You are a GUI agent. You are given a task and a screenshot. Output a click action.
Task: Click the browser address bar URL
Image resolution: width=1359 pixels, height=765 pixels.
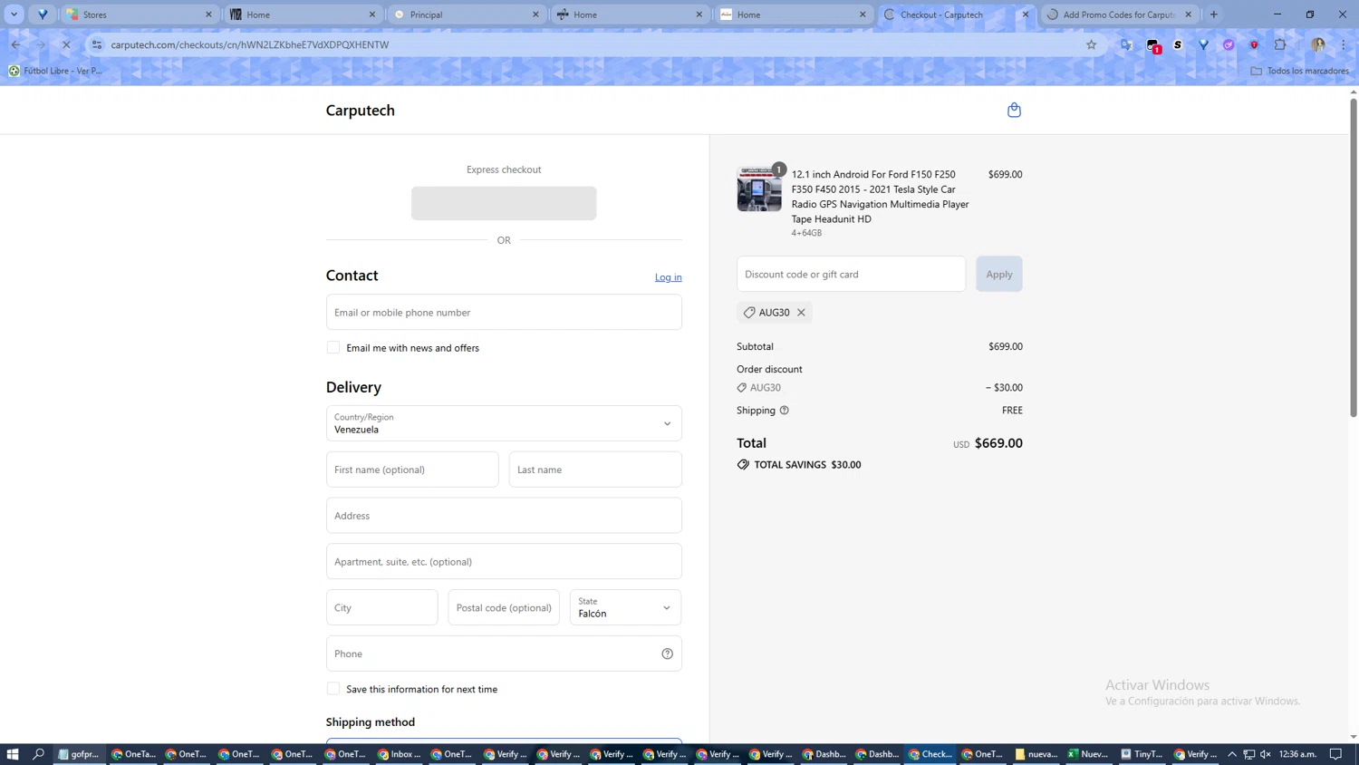(x=250, y=44)
